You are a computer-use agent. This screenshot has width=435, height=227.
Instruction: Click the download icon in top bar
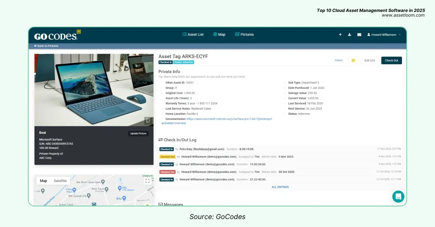click(349, 35)
